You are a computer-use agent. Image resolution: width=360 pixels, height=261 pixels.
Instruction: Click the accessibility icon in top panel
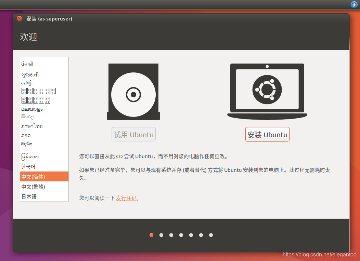[354, 4]
